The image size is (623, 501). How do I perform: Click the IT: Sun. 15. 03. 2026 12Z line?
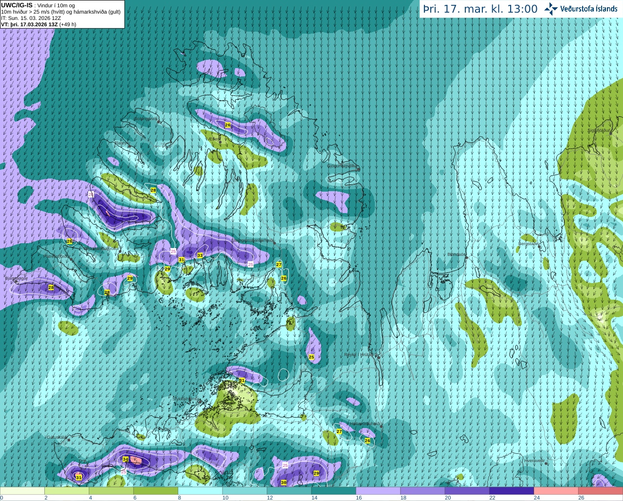coord(31,18)
